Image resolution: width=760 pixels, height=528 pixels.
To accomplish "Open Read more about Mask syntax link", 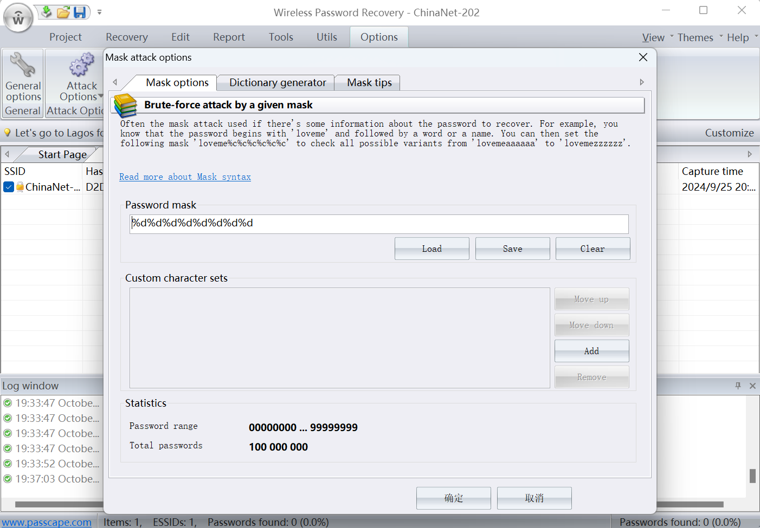I will [x=185, y=177].
